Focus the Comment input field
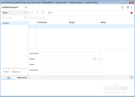Viewport: 135px width, 97px height. [72, 70]
